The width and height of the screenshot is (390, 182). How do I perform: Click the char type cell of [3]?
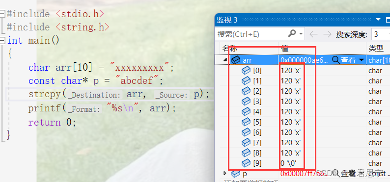pos(375,102)
